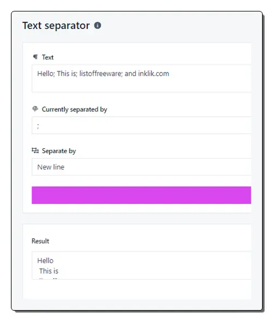Screen dimensions: 273x321
Task: Click the word Hello; in Text box
Action: click(x=46, y=74)
